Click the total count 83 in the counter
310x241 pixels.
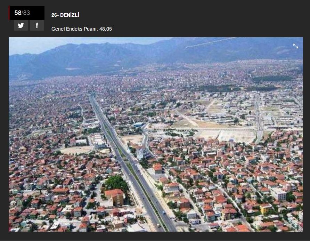[26, 13]
